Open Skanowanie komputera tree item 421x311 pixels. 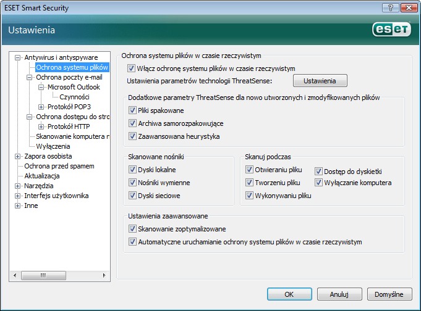click(x=72, y=136)
